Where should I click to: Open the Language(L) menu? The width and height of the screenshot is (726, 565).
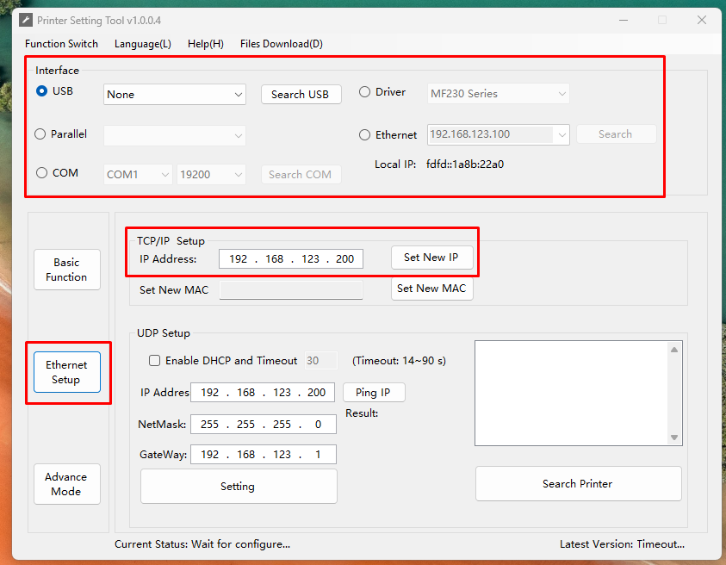[142, 44]
